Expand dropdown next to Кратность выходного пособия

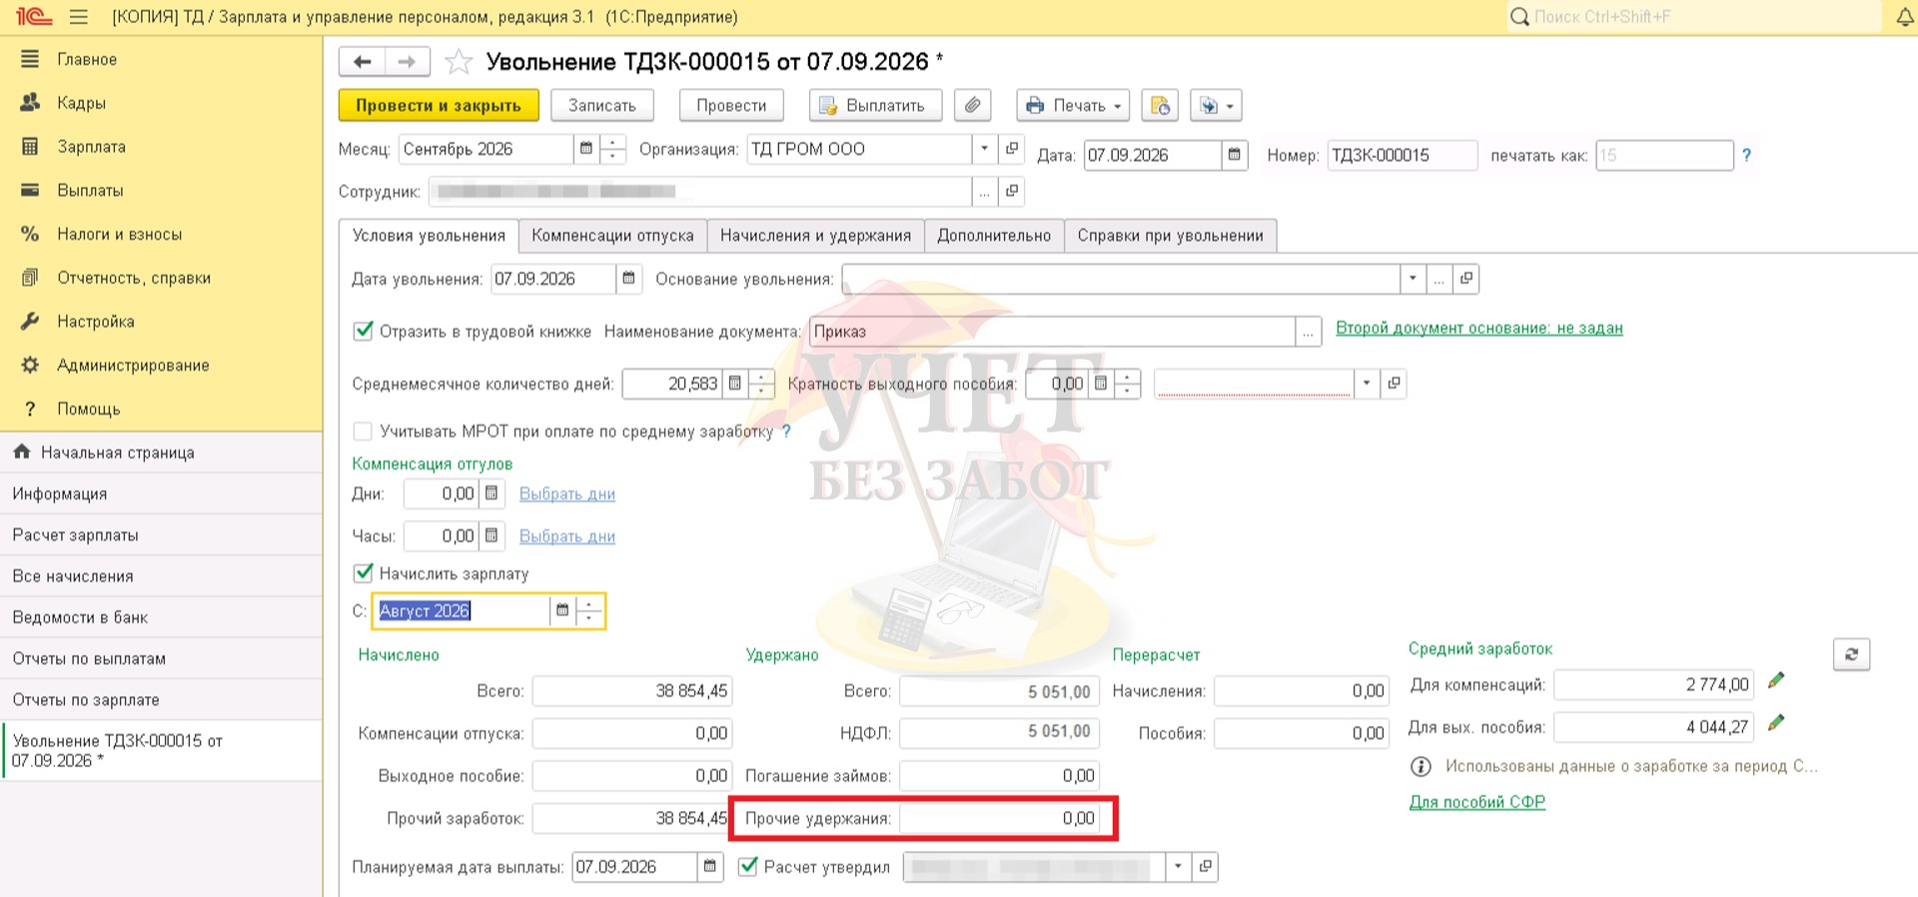click(1367, 384)
